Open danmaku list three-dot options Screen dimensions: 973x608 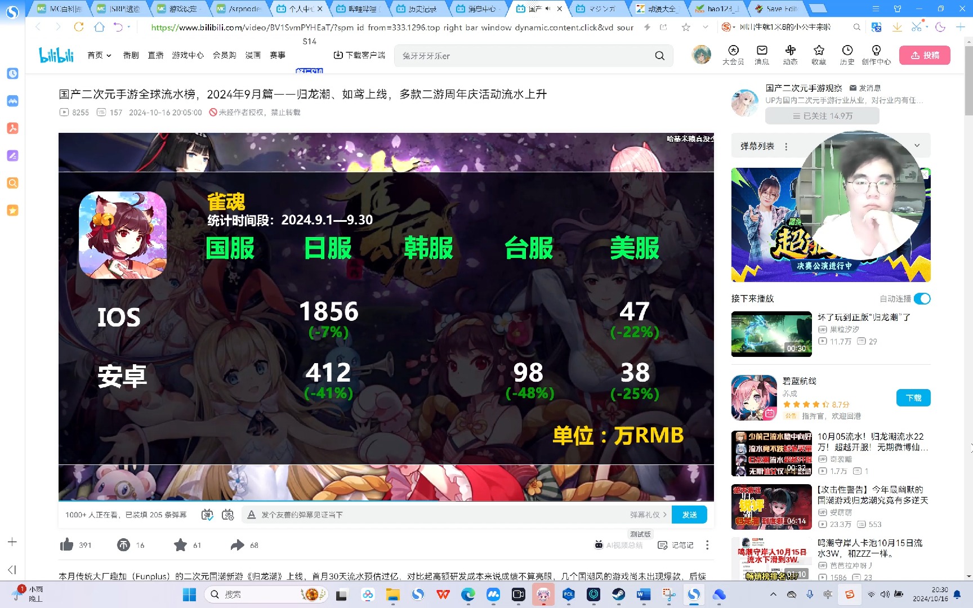coord(786,146)
